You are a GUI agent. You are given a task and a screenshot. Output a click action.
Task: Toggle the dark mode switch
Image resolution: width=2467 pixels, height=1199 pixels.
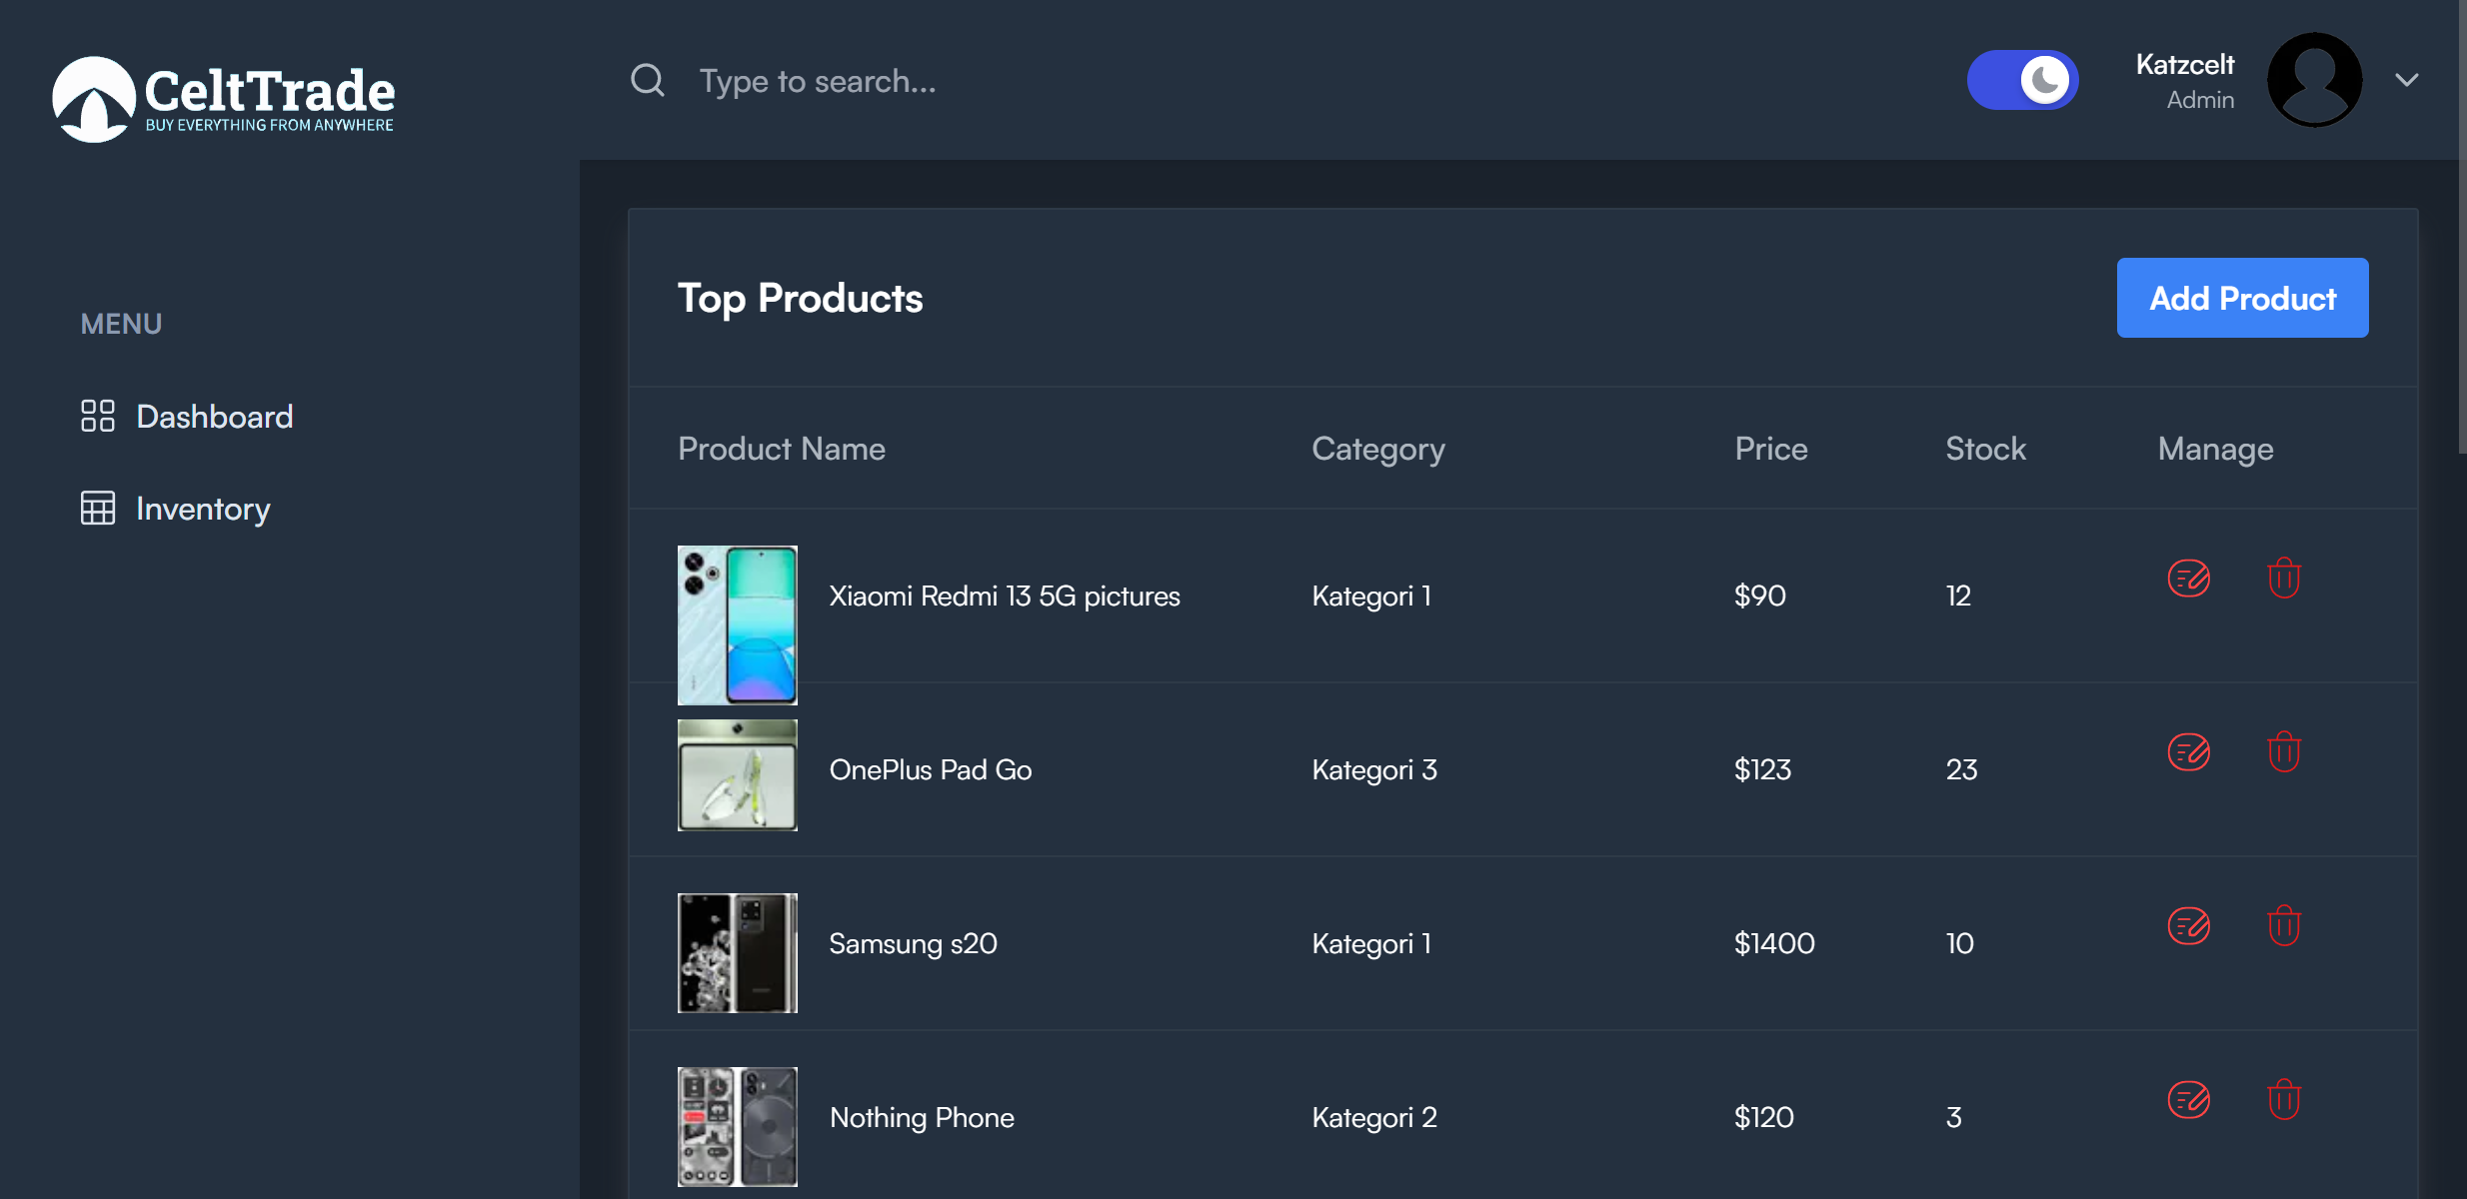[2022, 80]
